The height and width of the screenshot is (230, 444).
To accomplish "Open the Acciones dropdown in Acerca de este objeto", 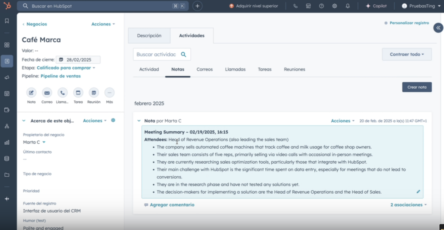I will tap(95, 120).
